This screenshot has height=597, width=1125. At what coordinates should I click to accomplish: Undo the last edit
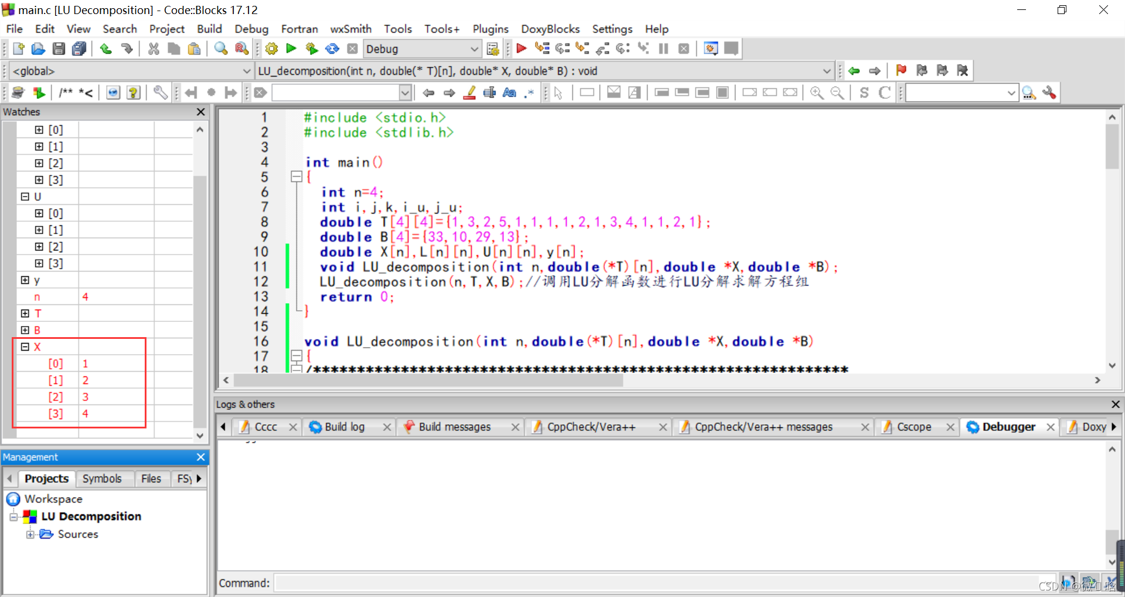point(106,49)
